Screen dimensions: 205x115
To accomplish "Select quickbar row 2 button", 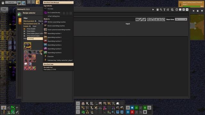I will [78, 108].
